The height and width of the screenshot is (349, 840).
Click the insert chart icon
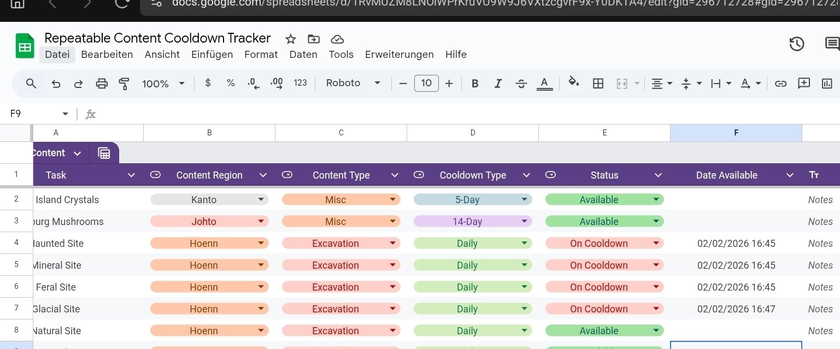click(827, 84)
